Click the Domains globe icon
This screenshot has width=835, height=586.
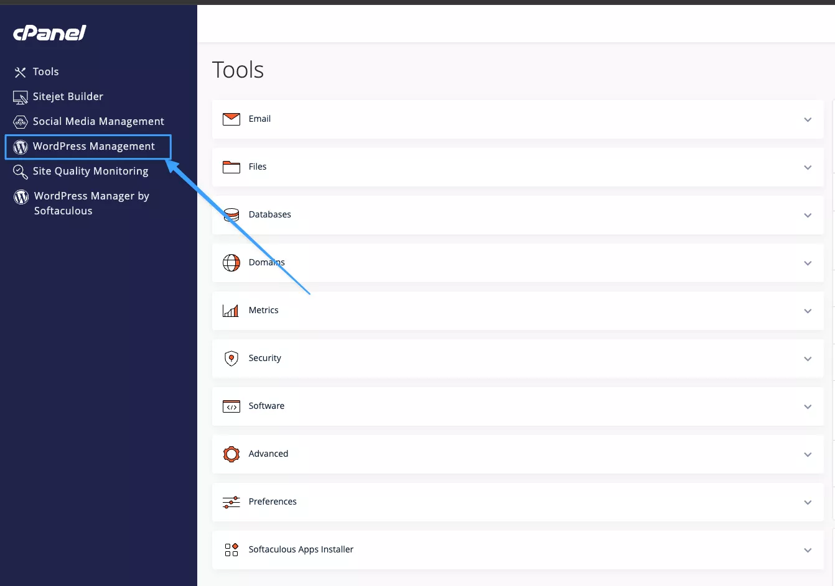[x=231, y=262]
